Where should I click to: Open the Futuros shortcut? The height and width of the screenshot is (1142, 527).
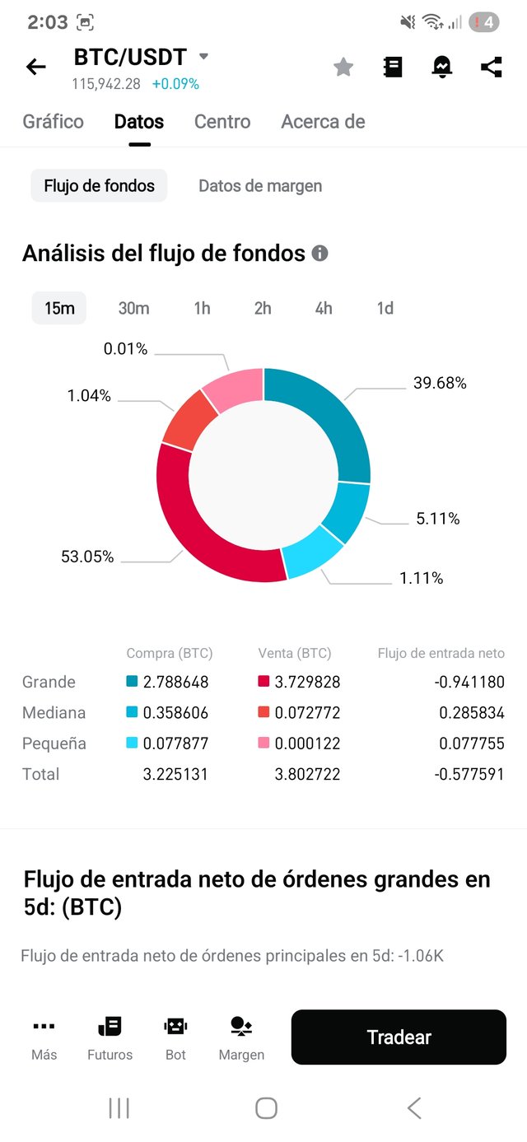pyautogui.click(x=110, y=1037)
